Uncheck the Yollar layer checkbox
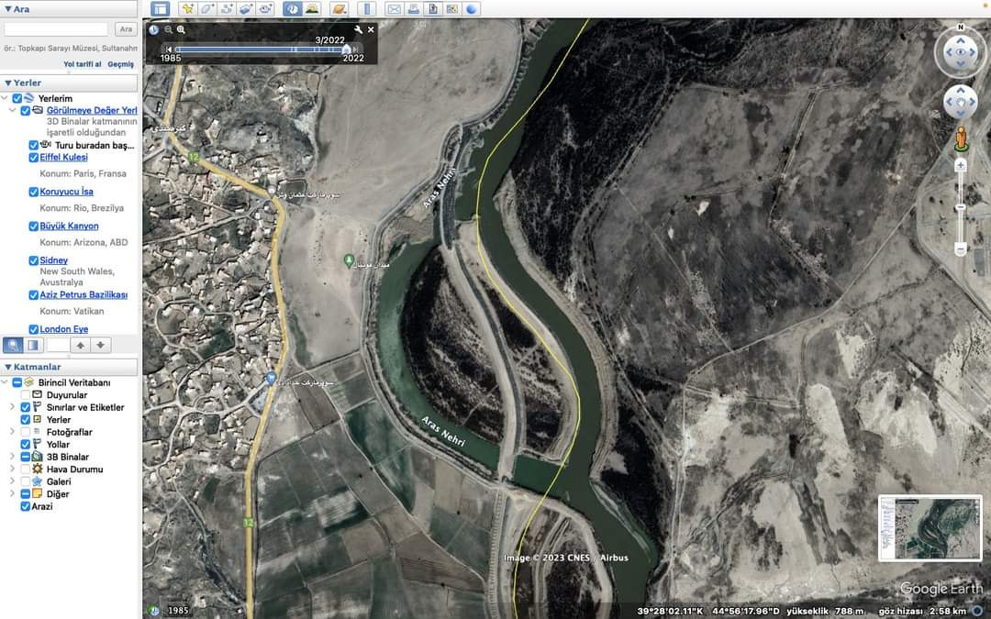This screenshot has height=619, width=991. tap(25, 445)
